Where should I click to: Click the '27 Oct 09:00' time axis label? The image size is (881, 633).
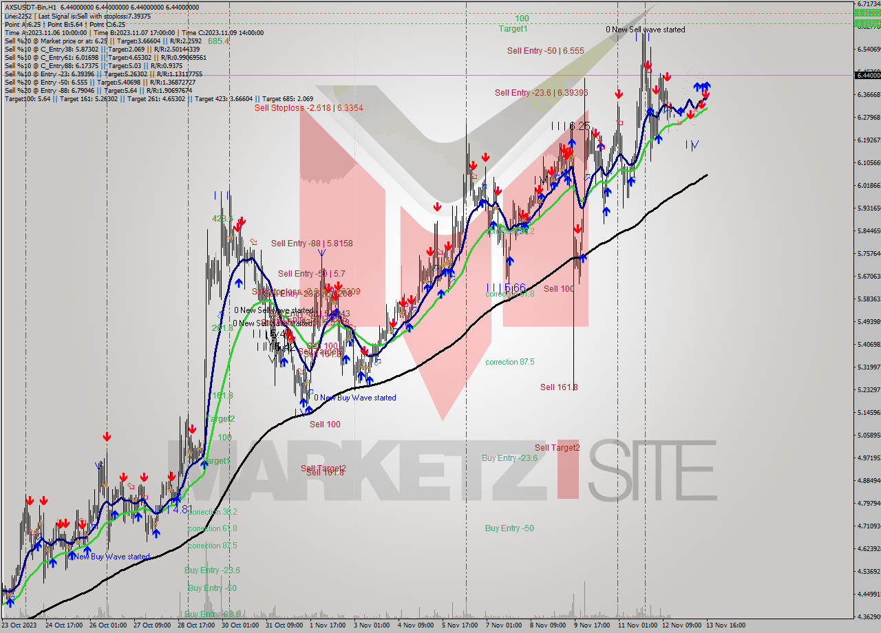[x=151, y=626]
